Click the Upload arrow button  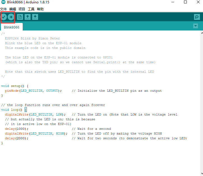pyautogui.click(x=11, y=17)
